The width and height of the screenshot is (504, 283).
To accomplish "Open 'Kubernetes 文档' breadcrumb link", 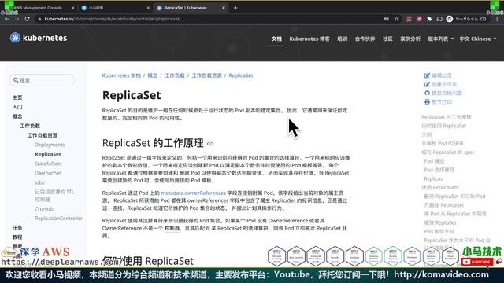I will point(121,75).
